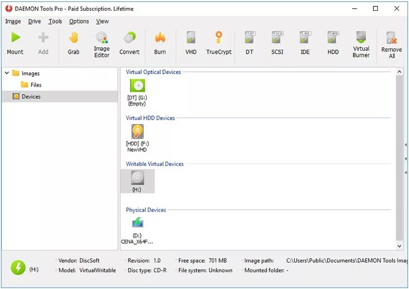Screen dimensions: 409x289
Task: Click the Image path value text
Action: [347, 261]
